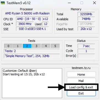The image size is (100, 100).
Task: Click the SSE-3 sSSE3 SSE4.1 field
Action: pos(32,29)
